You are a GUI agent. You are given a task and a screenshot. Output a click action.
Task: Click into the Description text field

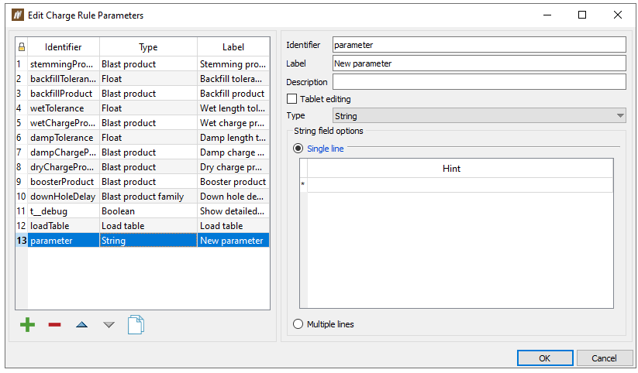[x=478, y=82]
